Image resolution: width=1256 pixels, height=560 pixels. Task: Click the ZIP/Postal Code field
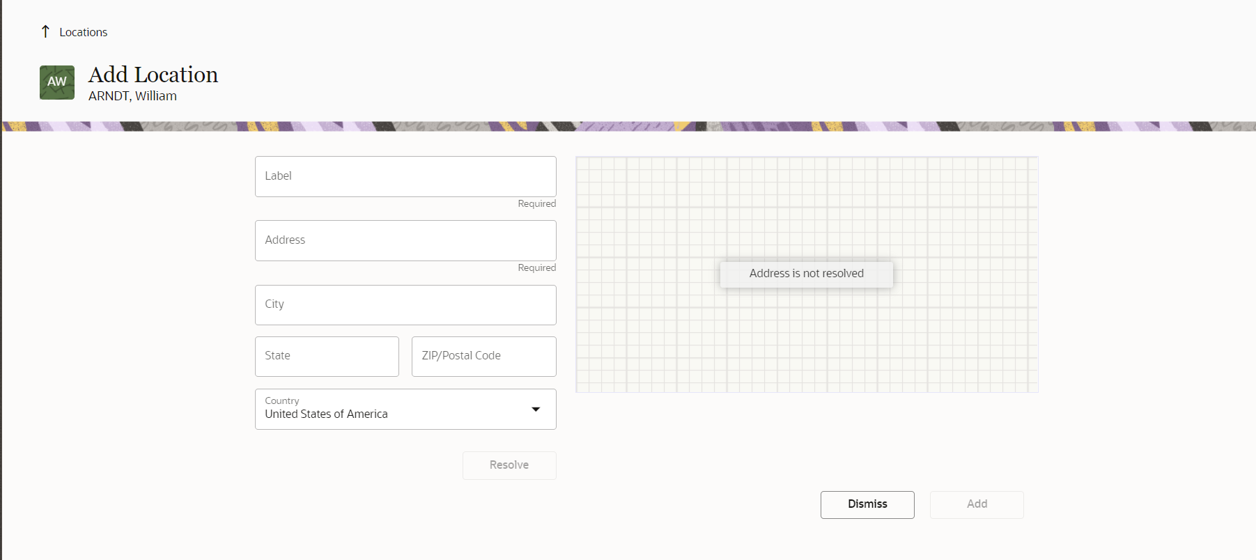coord(483,356)
